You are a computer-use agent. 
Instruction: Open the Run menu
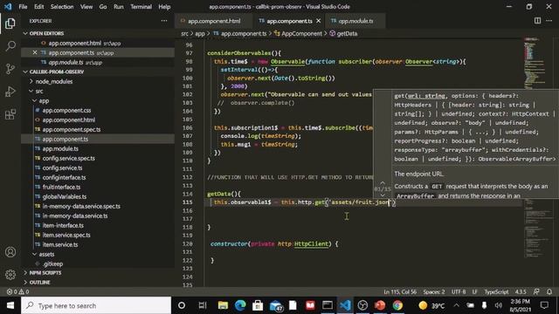point(119,7)
